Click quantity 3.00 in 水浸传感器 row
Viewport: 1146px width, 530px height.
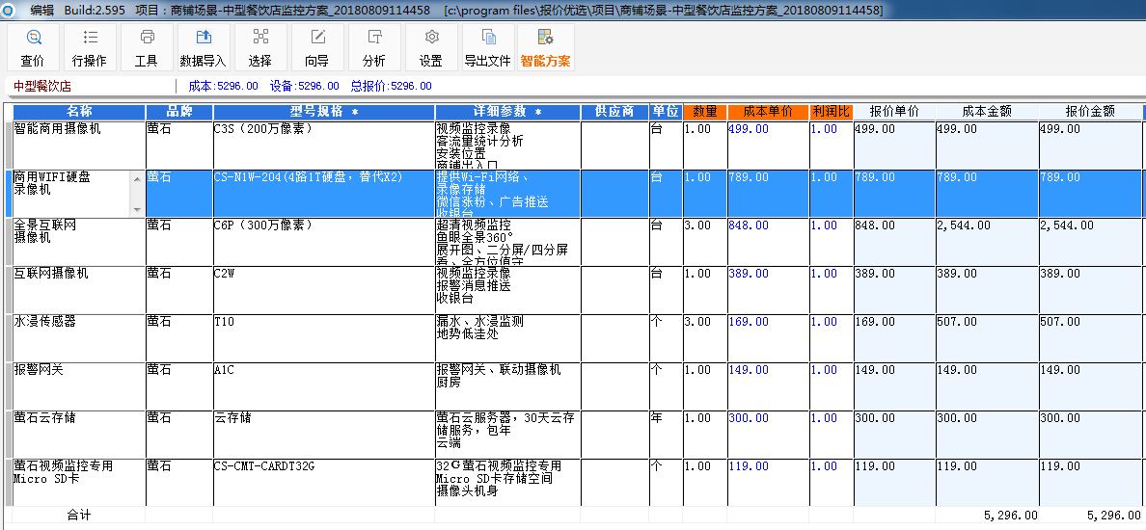click(705, 338)
